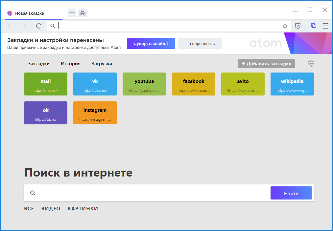Open the hamburger main menu
This screenshot has width=333, height=231.
pyautogui.click(x=325, y=26)
